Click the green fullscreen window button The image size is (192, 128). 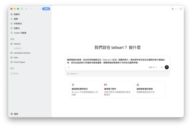click(18, 9)
